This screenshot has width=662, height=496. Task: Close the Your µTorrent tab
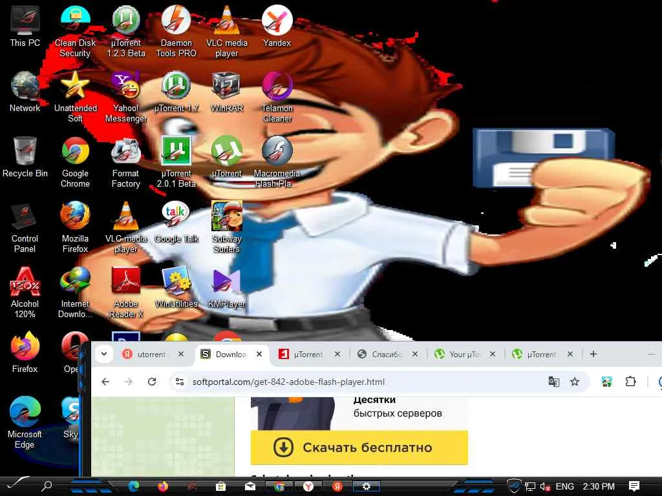coord(492,355)
